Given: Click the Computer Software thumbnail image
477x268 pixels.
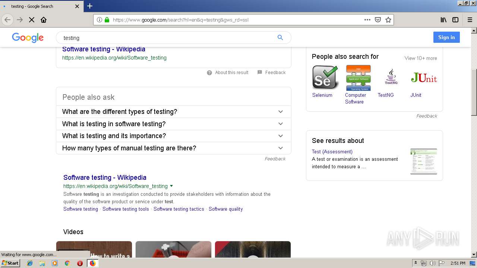Looking at the screenshot, I should [358, 78].
